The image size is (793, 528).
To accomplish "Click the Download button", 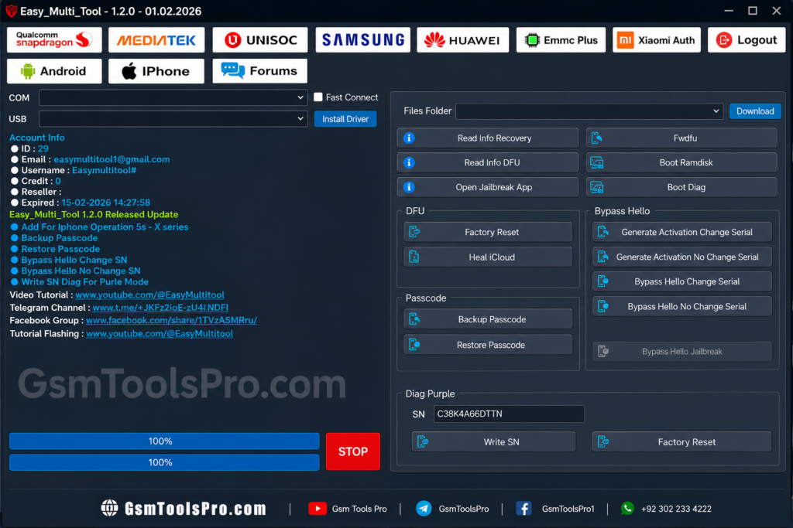I will (755, 111).
